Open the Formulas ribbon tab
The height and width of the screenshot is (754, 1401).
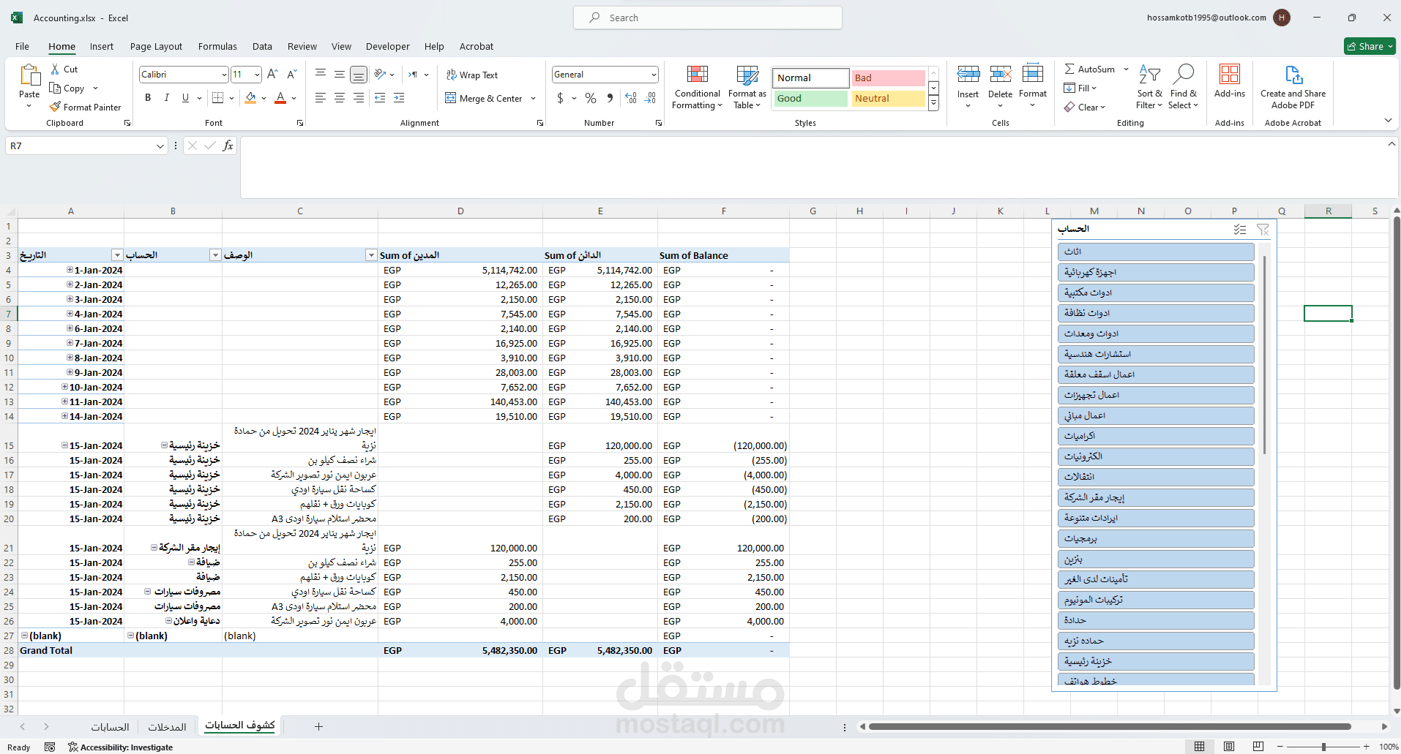coord(217,46)
